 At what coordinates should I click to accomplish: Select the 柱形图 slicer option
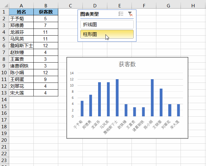(x=107, y=34)
